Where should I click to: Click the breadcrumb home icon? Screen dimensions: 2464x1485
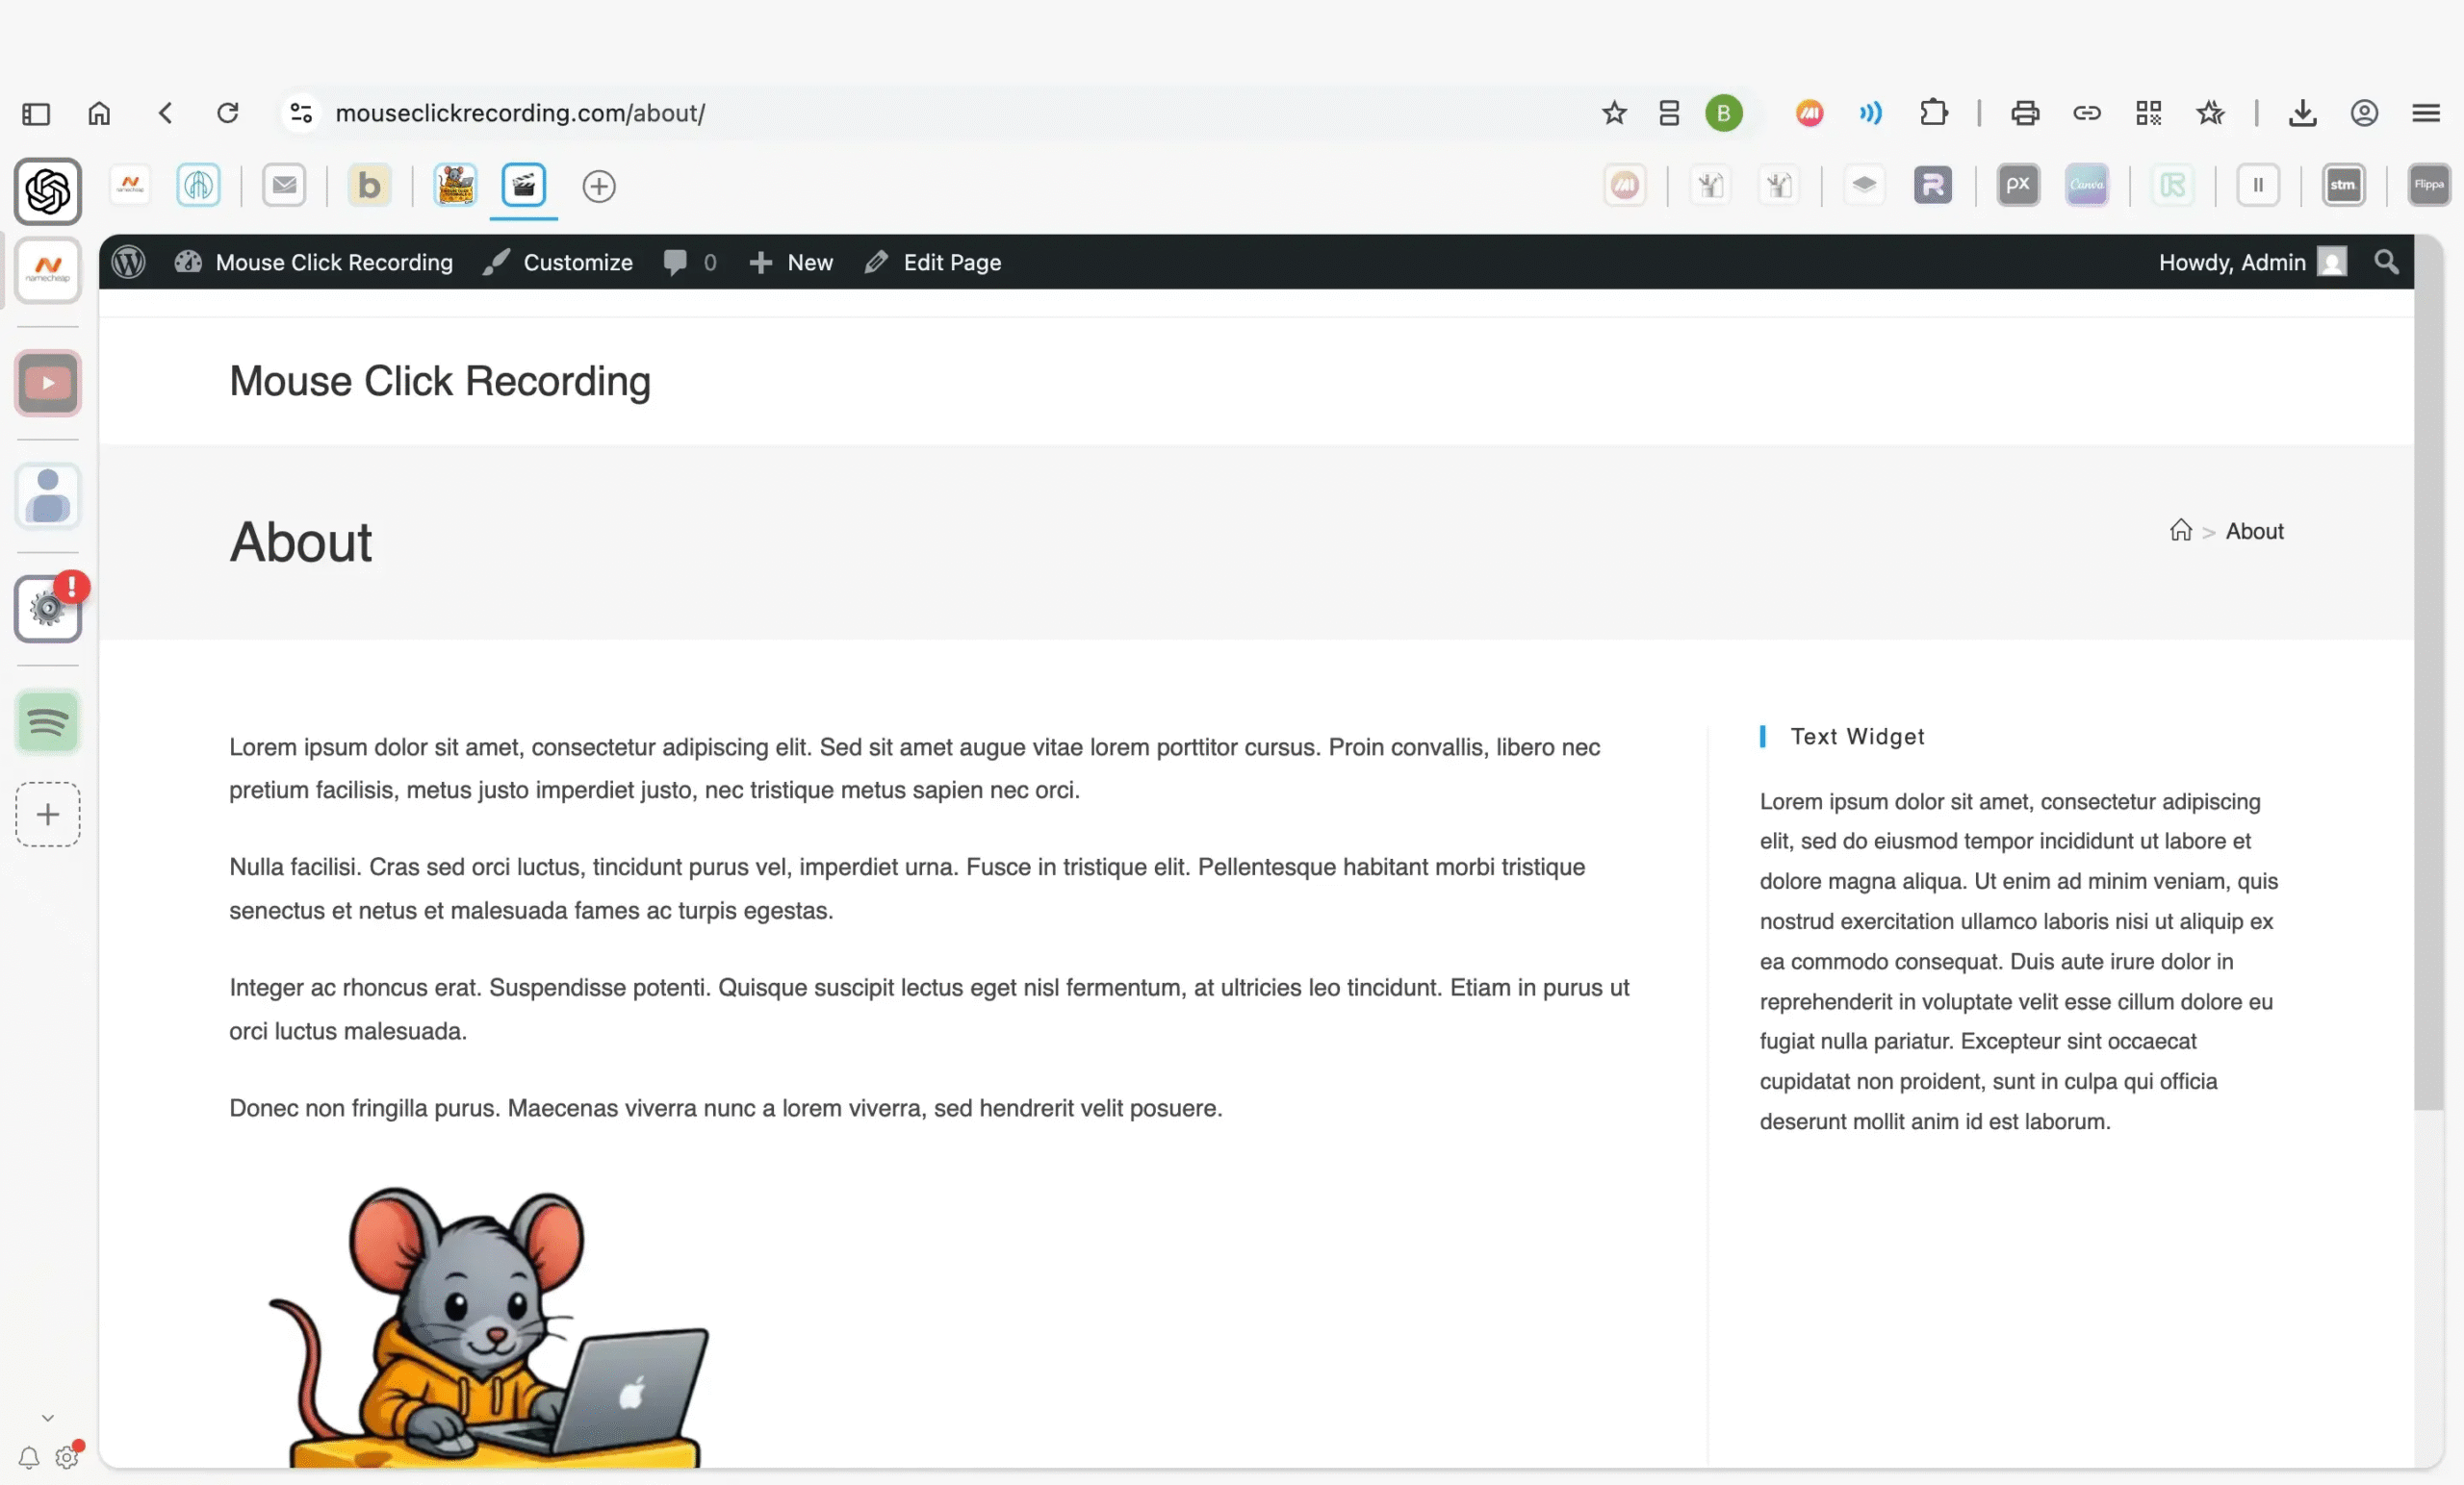[x=2180, y=531]
